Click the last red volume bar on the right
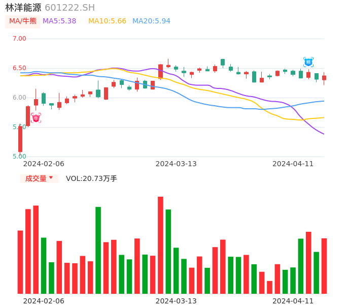Viewport: 348px width, 308px height. pyautogui.click(x=324, y=266)
